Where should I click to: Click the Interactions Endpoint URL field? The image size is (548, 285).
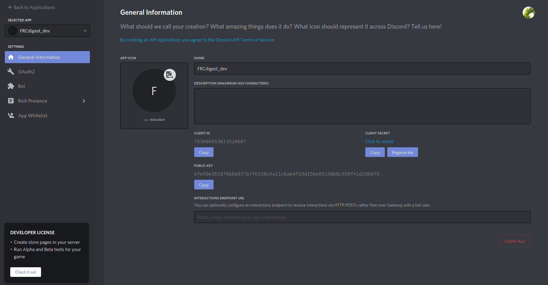(x=362, y=217)
